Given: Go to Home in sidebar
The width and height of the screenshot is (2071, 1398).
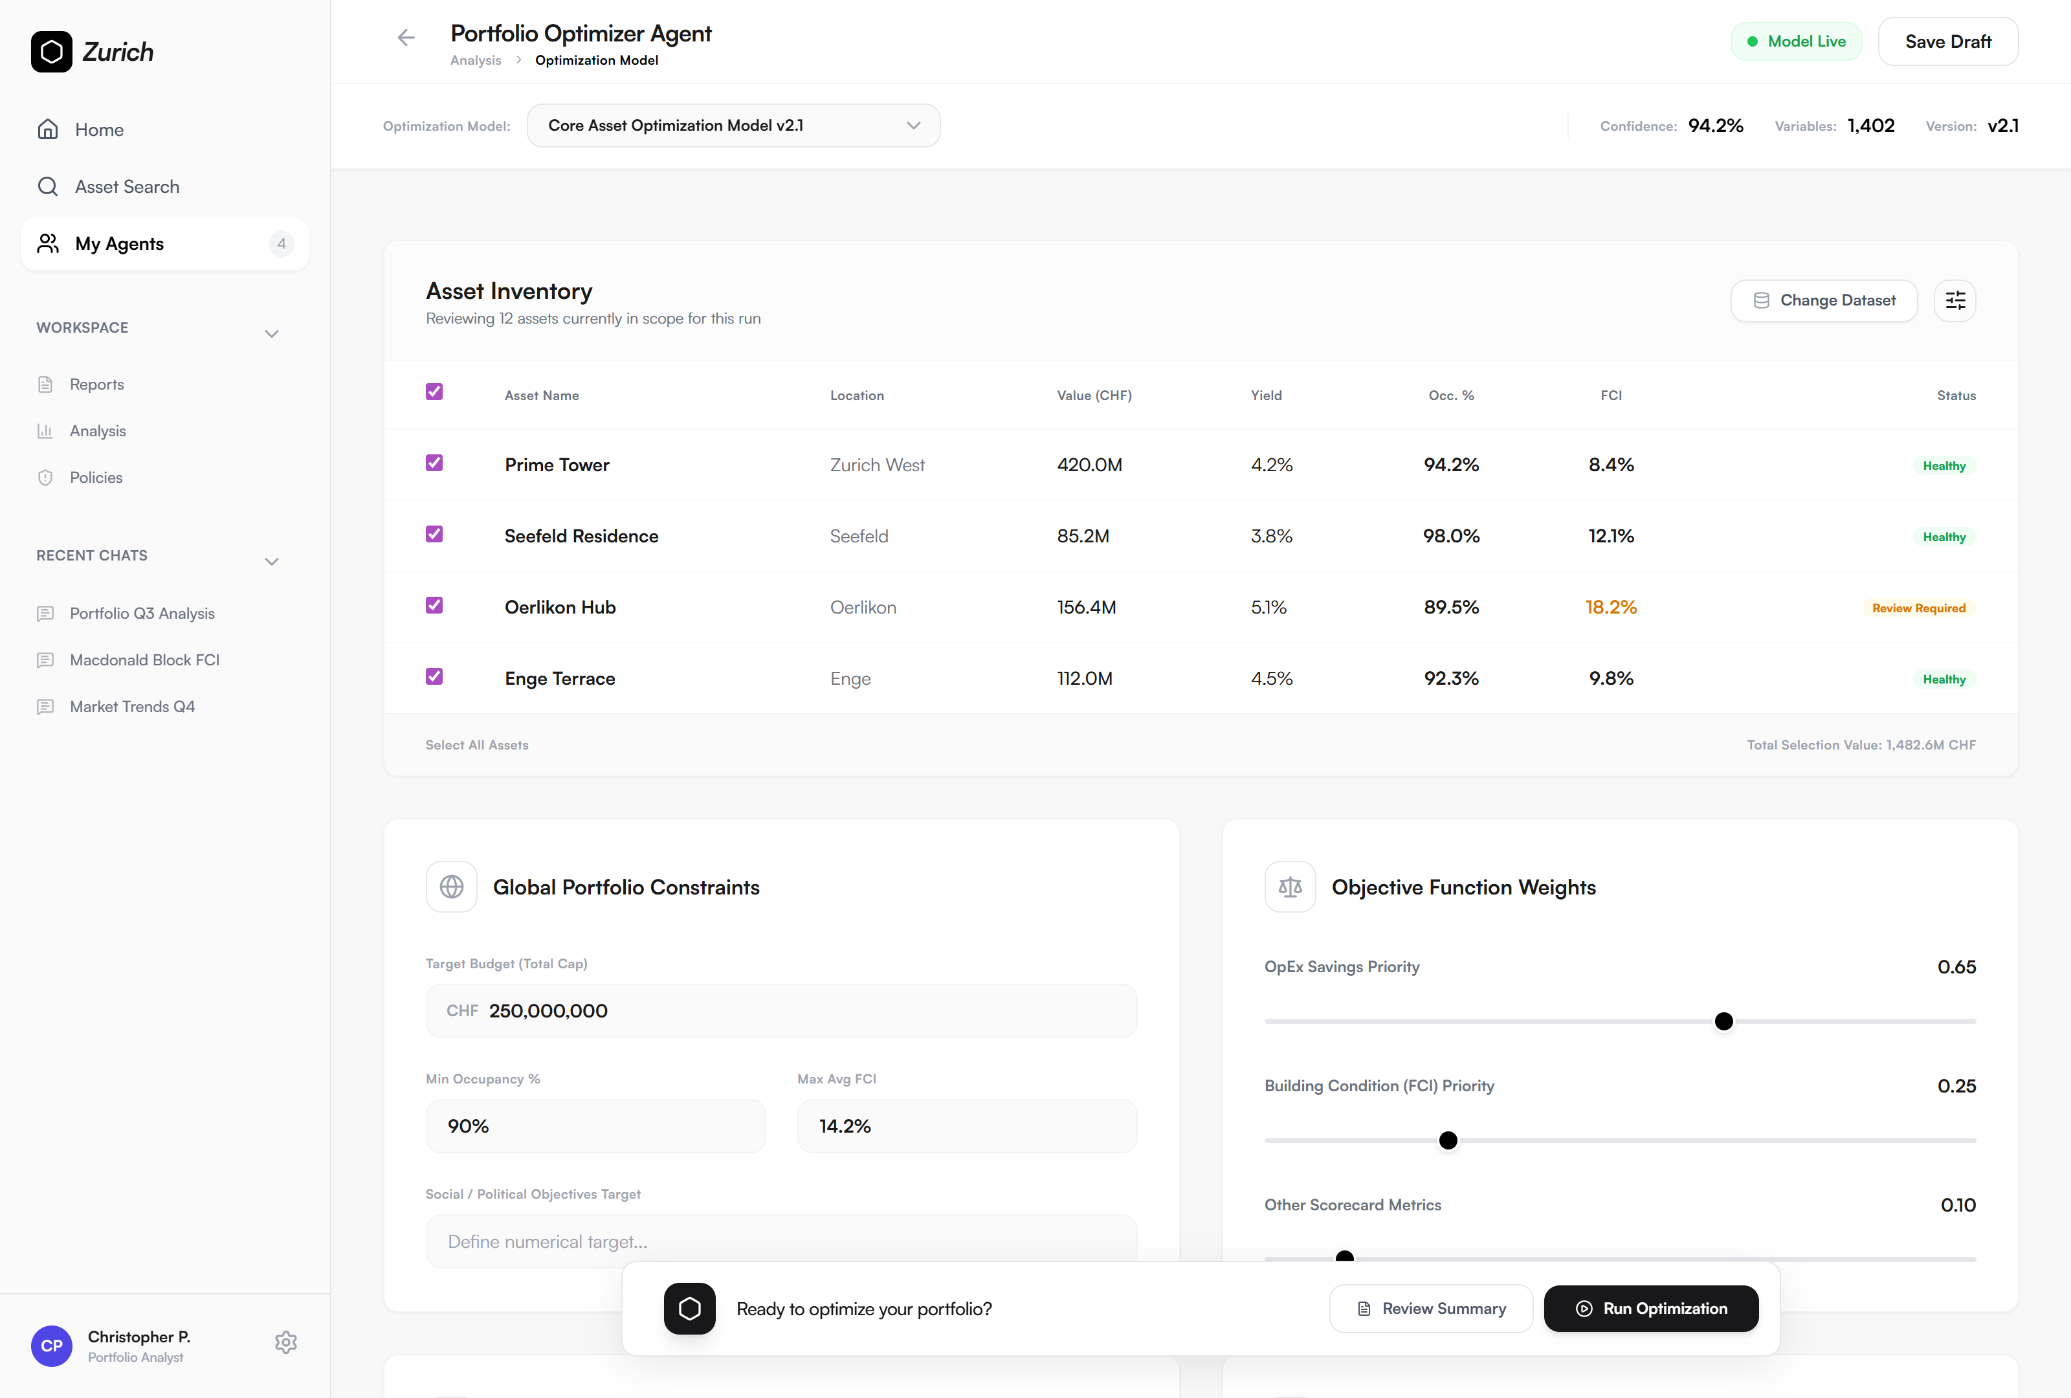Looking at the screenshot, I should click(165, 130).
